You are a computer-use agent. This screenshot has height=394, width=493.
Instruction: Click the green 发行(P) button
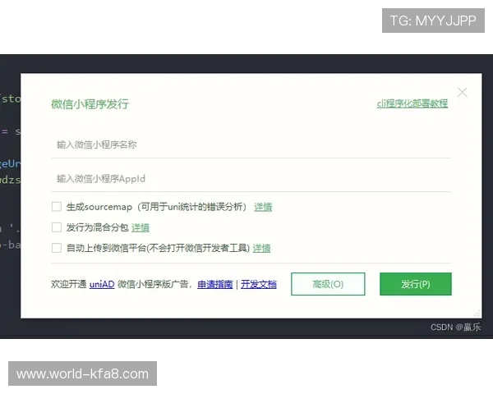[416, 284]
